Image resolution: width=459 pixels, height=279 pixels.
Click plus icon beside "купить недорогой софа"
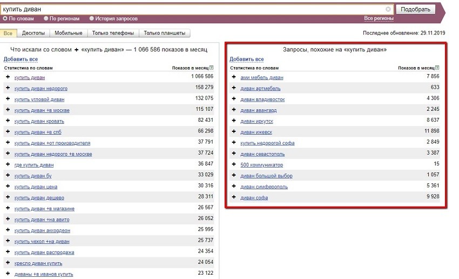tap(234, 142)
